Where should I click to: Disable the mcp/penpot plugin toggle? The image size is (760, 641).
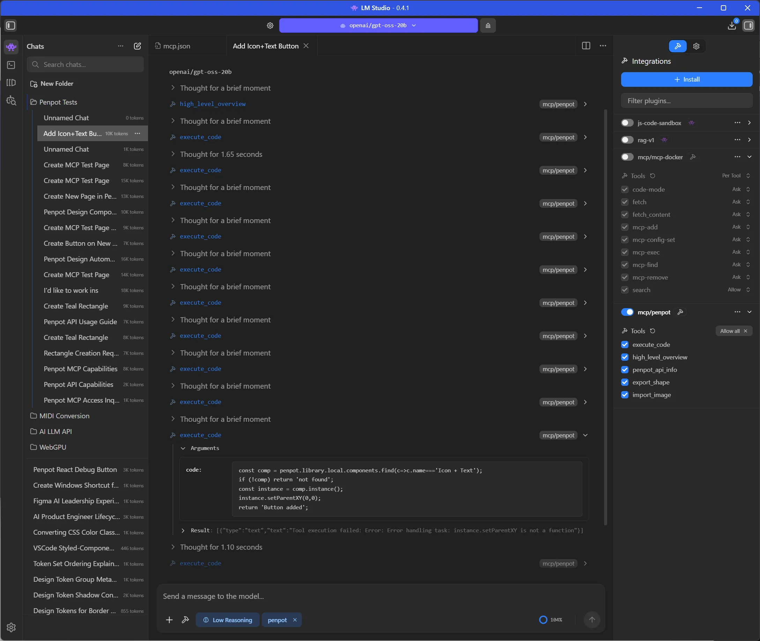(x=626, y=312)
